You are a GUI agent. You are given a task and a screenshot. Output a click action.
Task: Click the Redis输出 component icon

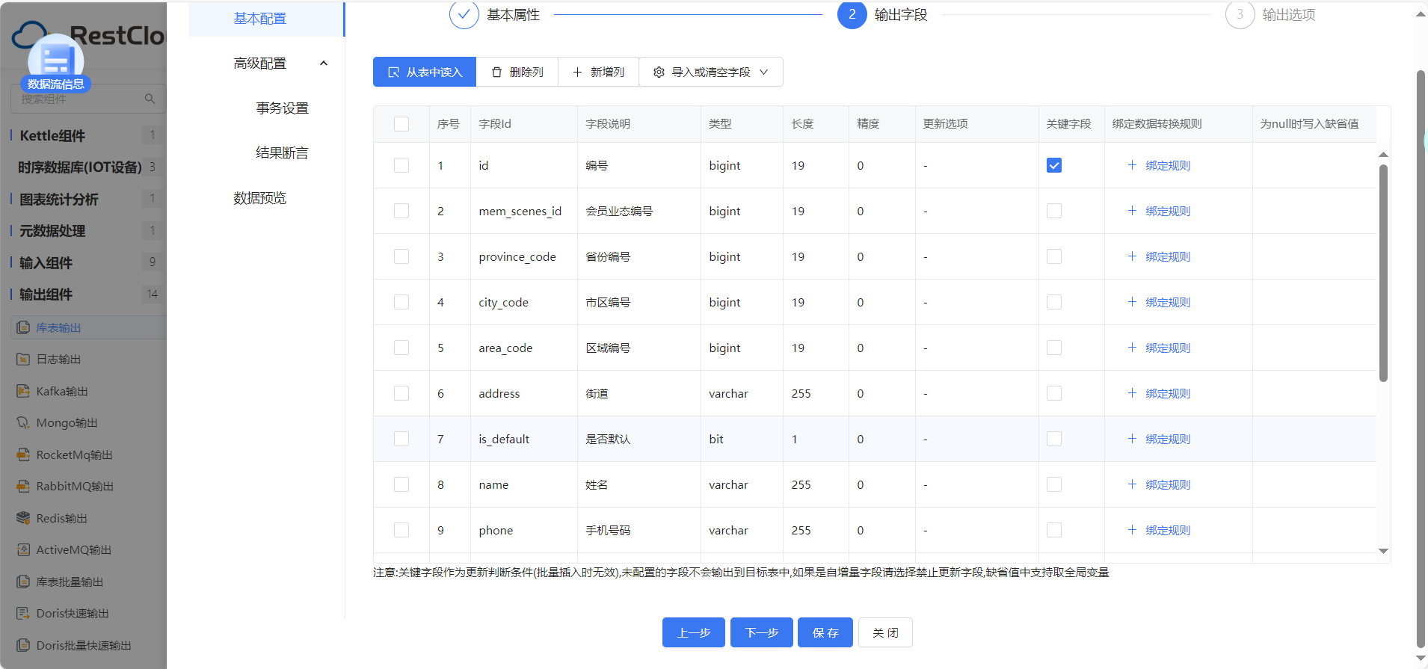tap(23, 518)
